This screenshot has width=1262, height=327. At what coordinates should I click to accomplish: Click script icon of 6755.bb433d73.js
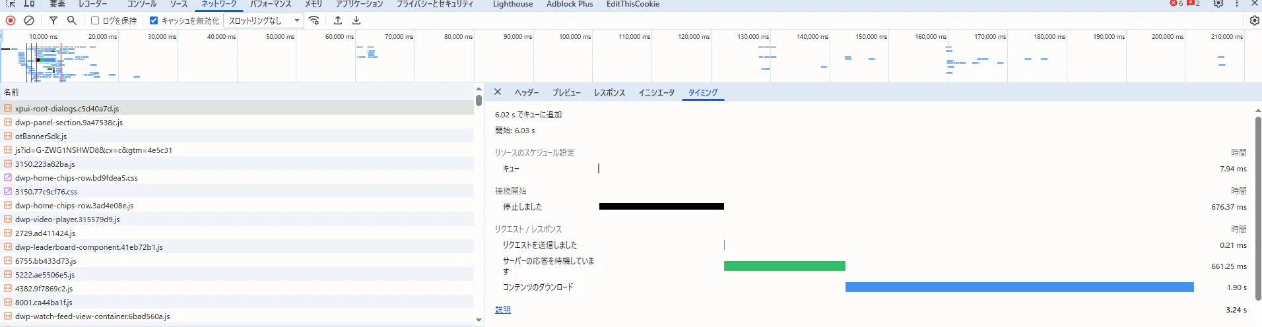pyautogui.click(x=8, y=260)
